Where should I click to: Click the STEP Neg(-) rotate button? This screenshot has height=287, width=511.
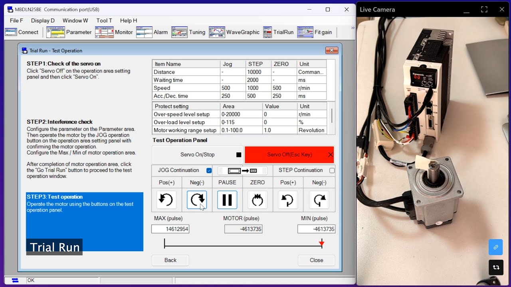click(318, 200)
